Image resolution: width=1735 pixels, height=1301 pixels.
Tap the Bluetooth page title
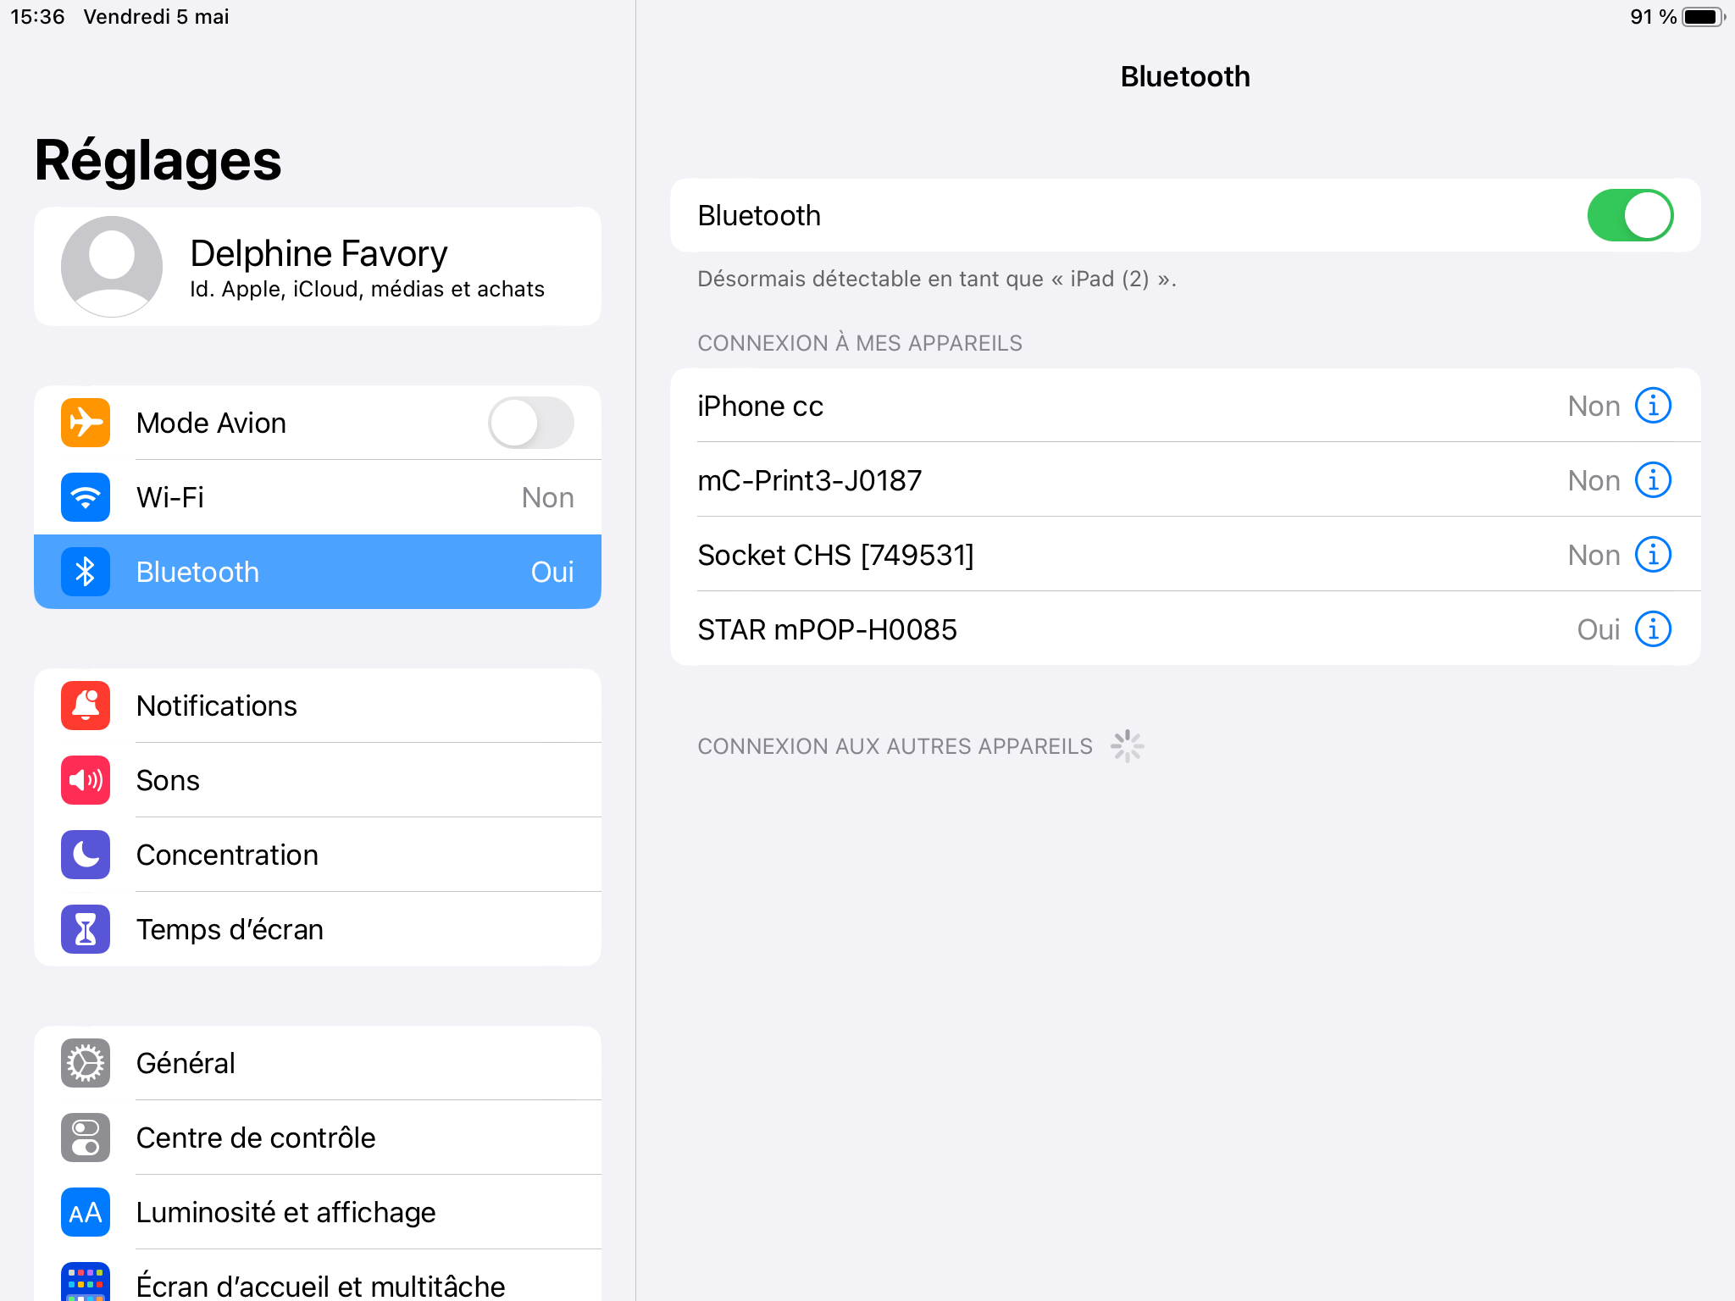[1185, 76]
